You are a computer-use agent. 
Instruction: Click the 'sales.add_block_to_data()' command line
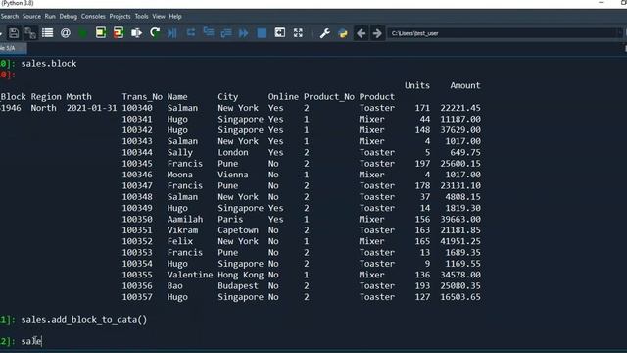coord(84,320)
